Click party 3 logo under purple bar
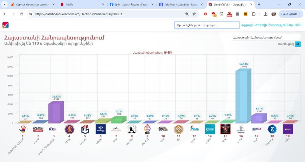 point(54,129)
